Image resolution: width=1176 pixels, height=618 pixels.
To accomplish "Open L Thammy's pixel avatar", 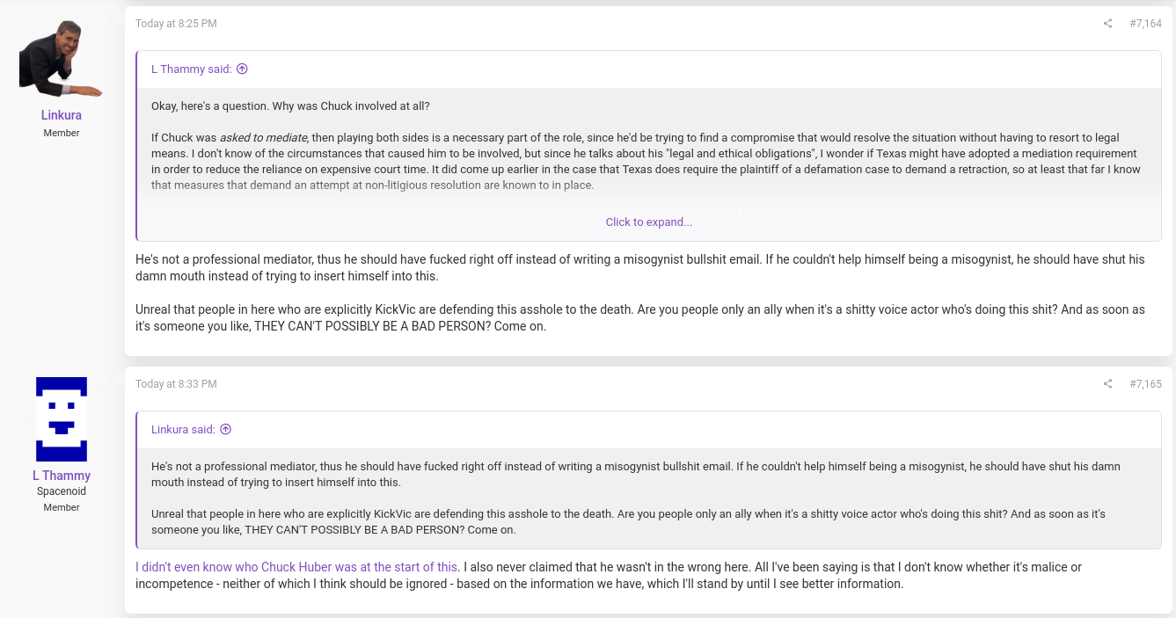I will pyautogui.click(x=62, y=419).
